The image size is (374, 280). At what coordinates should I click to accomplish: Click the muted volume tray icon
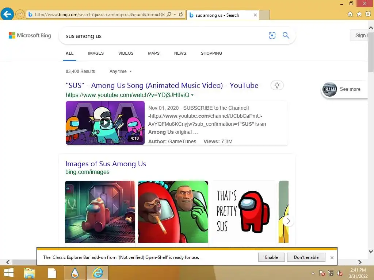click(340, 273)
